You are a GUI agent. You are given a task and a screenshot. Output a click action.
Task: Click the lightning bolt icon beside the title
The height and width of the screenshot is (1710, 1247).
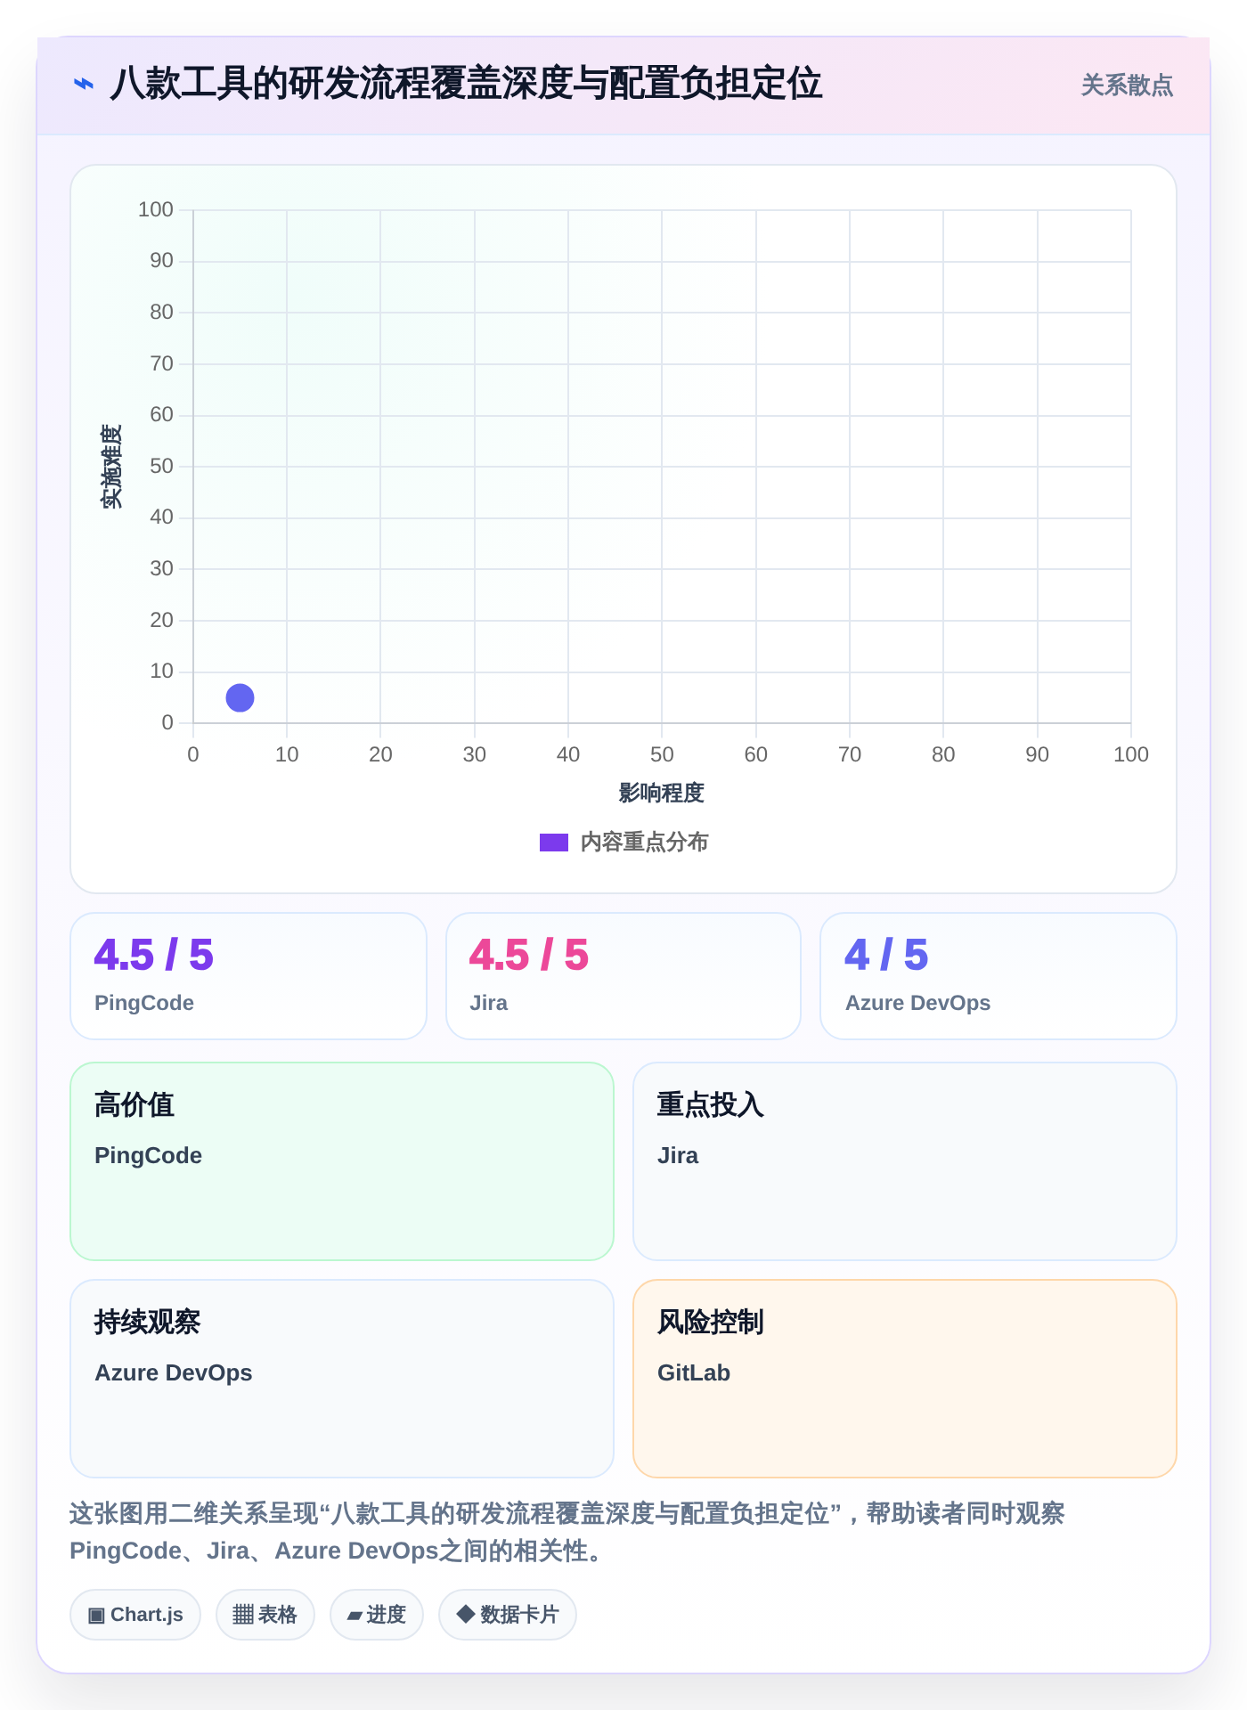pos(84,85)
